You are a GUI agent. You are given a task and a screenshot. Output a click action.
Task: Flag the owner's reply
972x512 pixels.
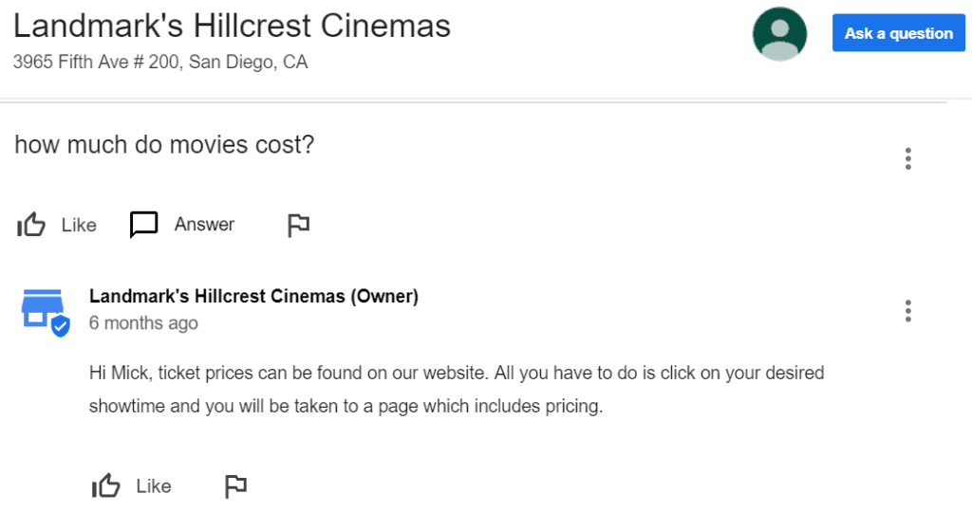tap(234, 486)
